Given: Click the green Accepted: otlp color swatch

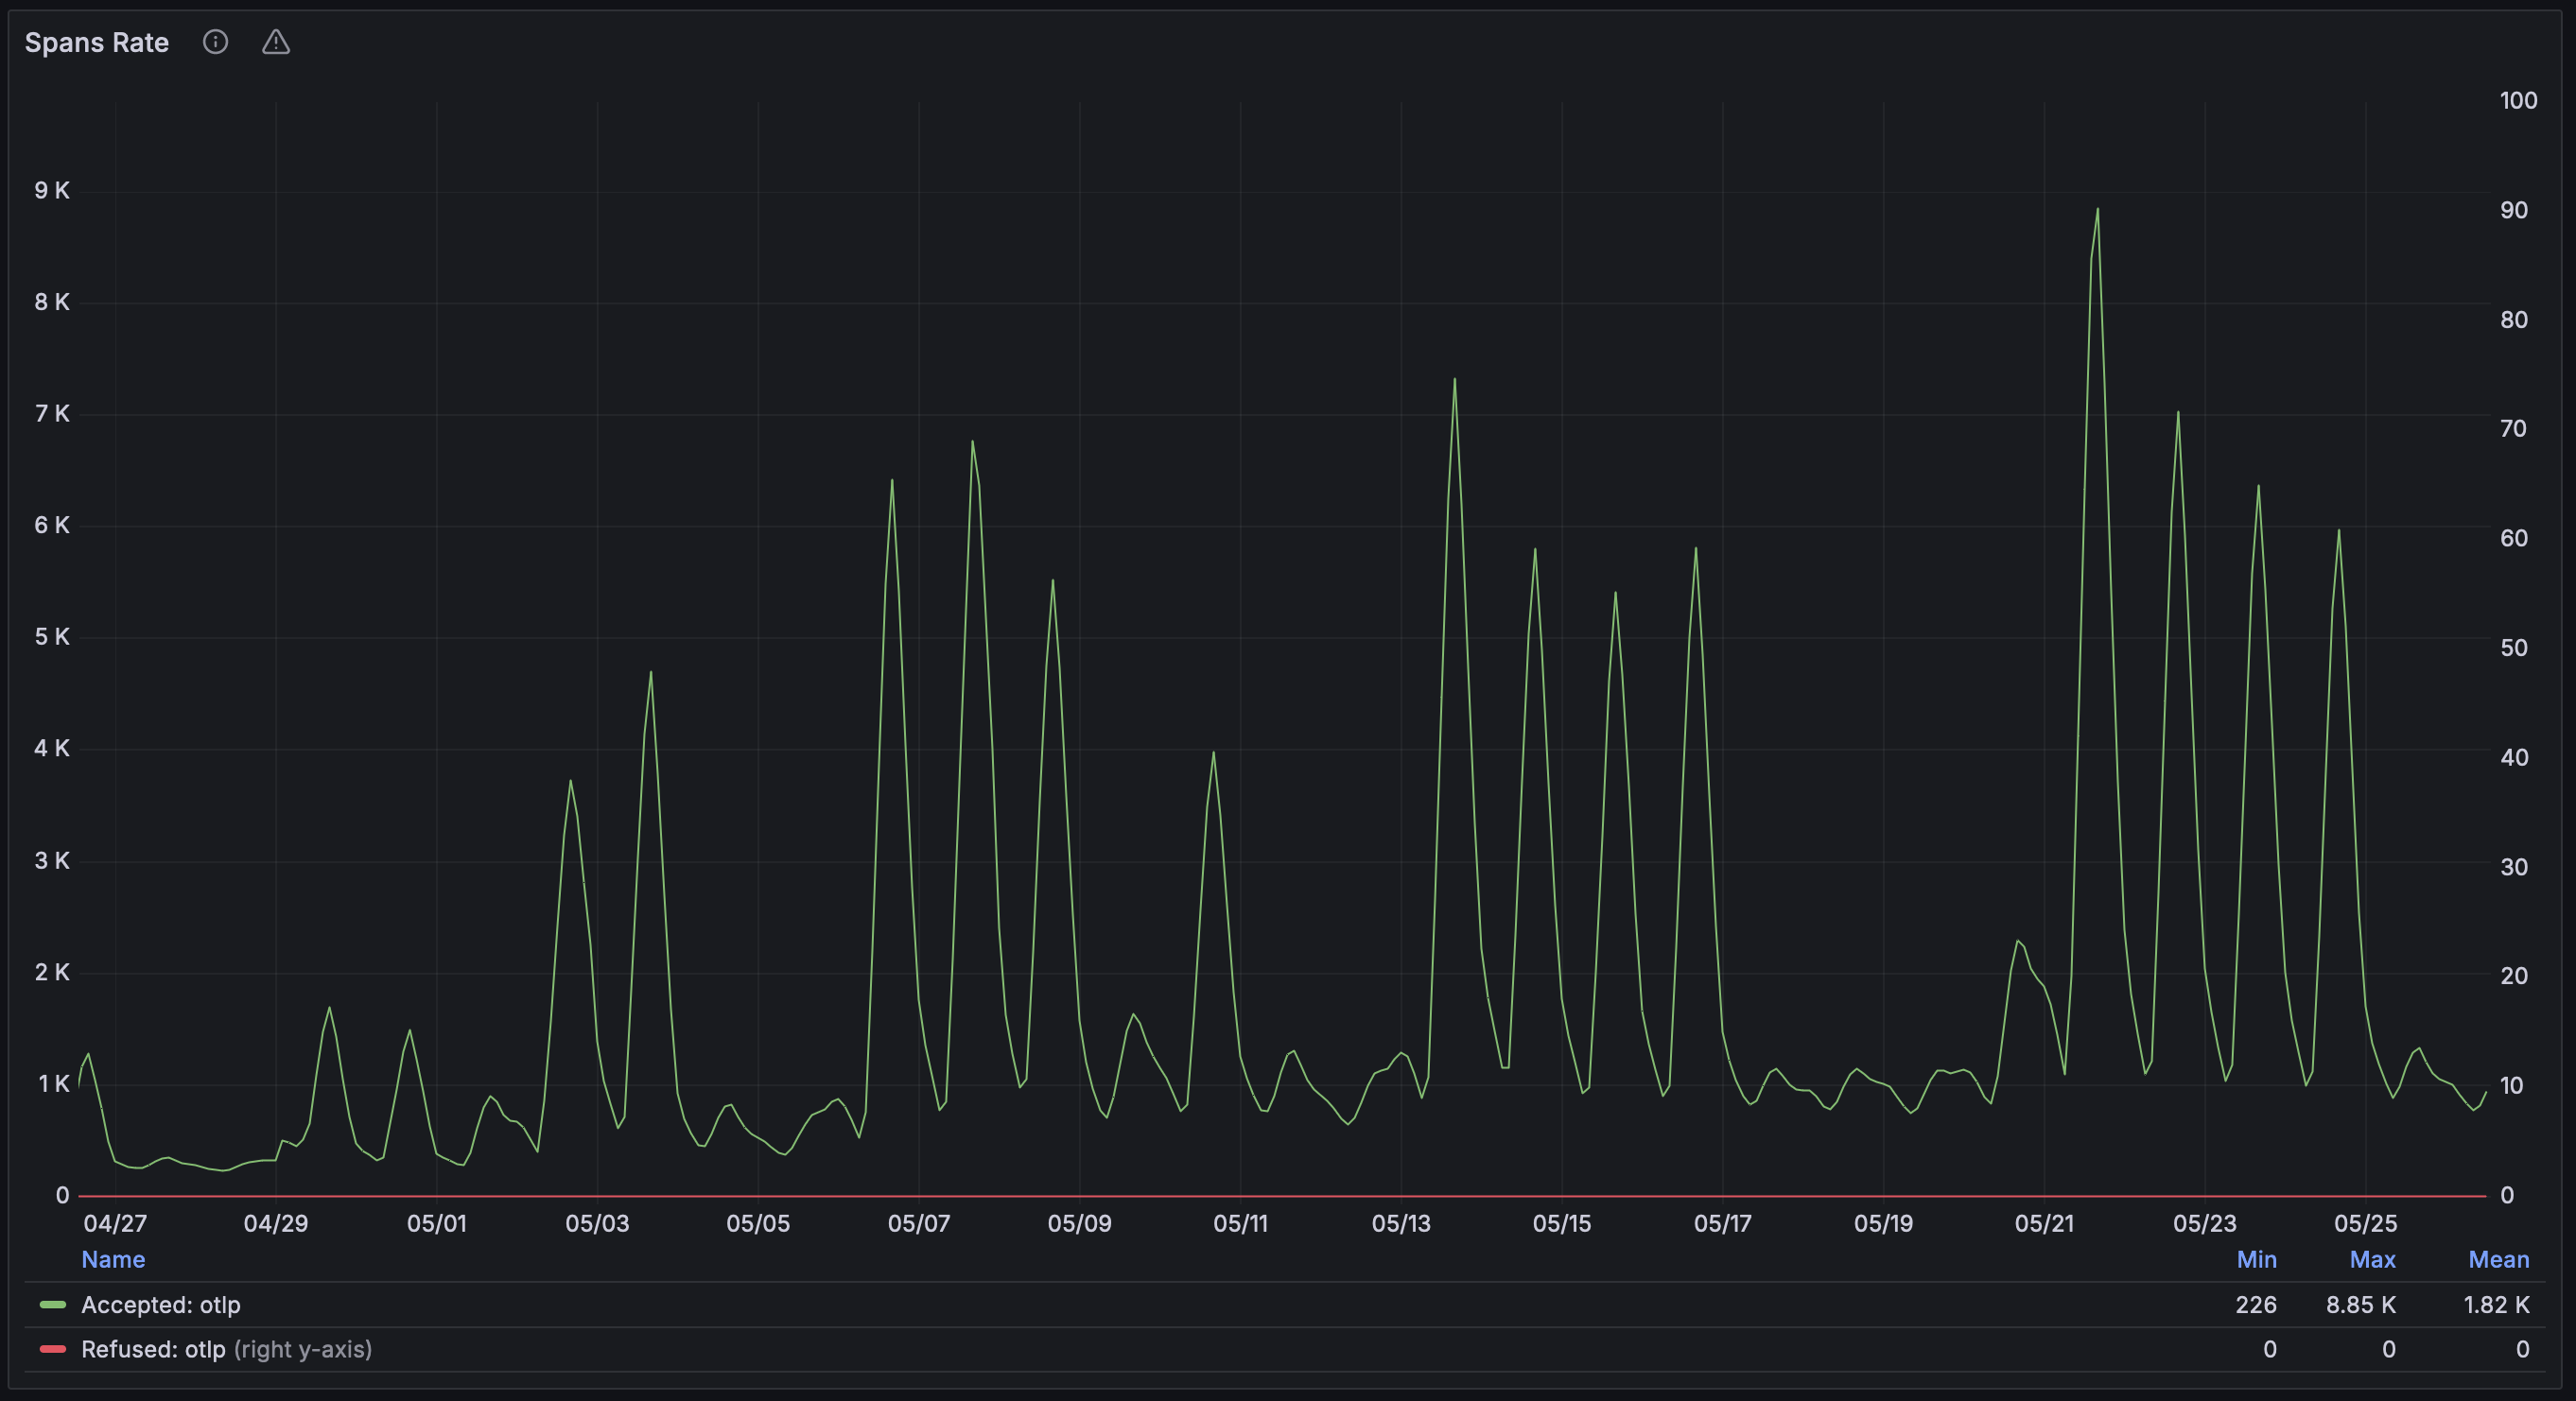Looking at the screenshot, I should tap(53, 1305).
